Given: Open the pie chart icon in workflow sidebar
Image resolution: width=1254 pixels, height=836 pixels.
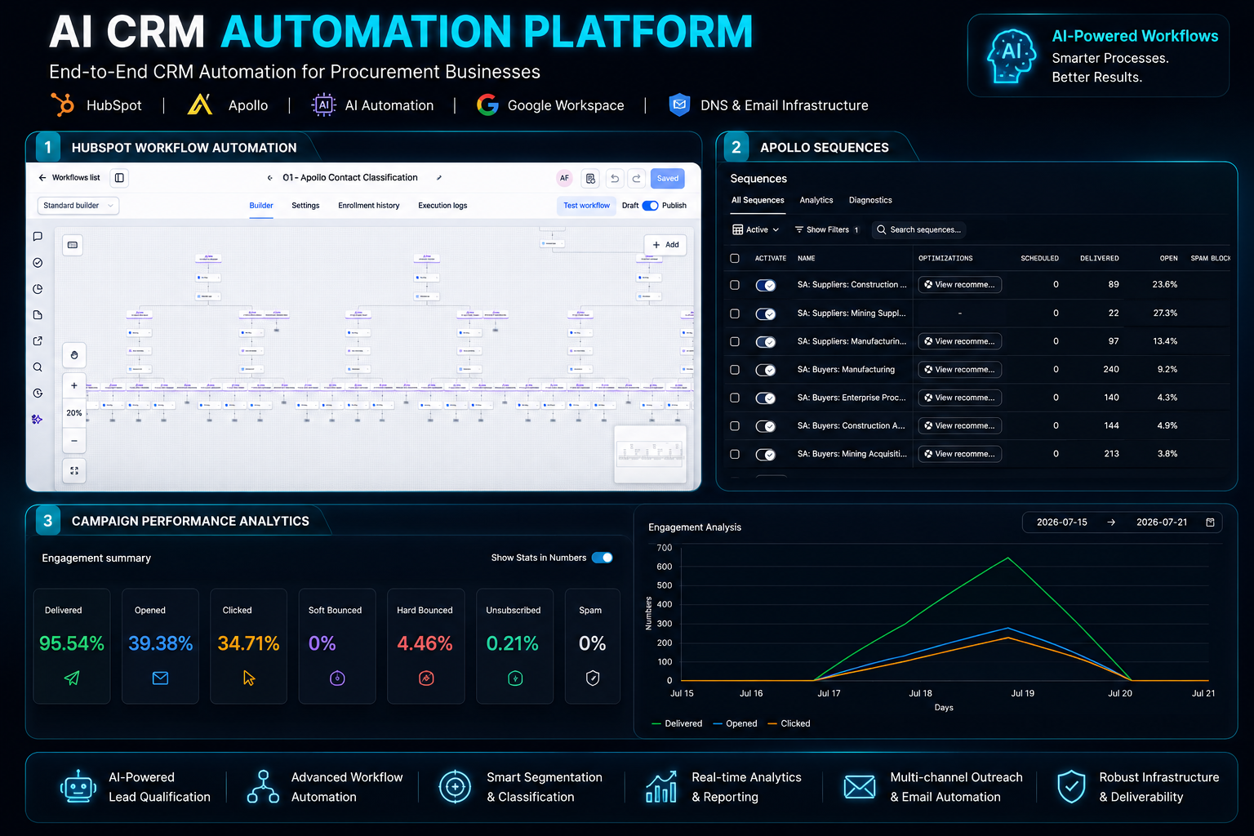Looking at the screenshot, I should click(38, 289).
